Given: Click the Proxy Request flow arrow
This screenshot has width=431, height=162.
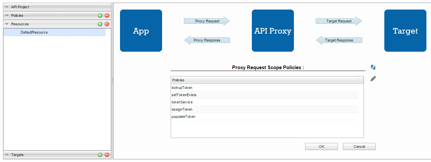Looking at the screenshot, I should [x=207, y=21].
